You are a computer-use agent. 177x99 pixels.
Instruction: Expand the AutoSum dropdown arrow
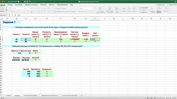(x=149, y=8)
